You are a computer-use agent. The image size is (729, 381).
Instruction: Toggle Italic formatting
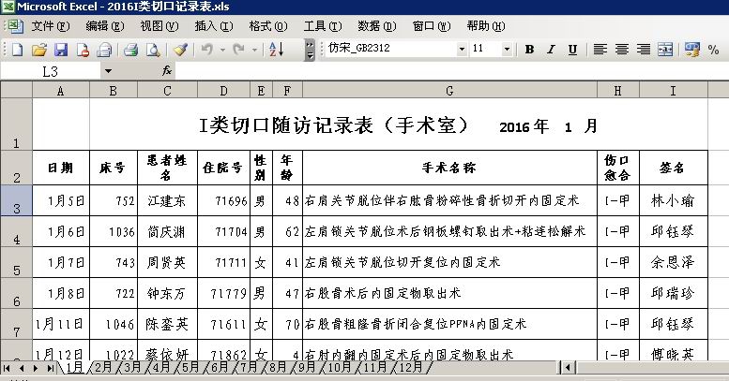(551, 49)
